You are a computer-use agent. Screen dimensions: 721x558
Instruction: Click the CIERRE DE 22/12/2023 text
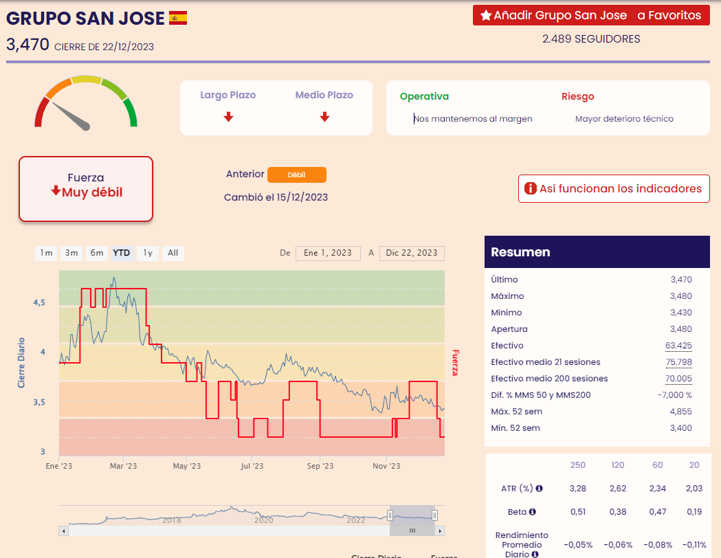(104, 47)
